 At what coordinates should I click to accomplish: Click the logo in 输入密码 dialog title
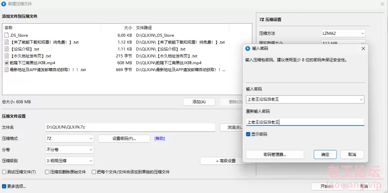tap(248, 49)
